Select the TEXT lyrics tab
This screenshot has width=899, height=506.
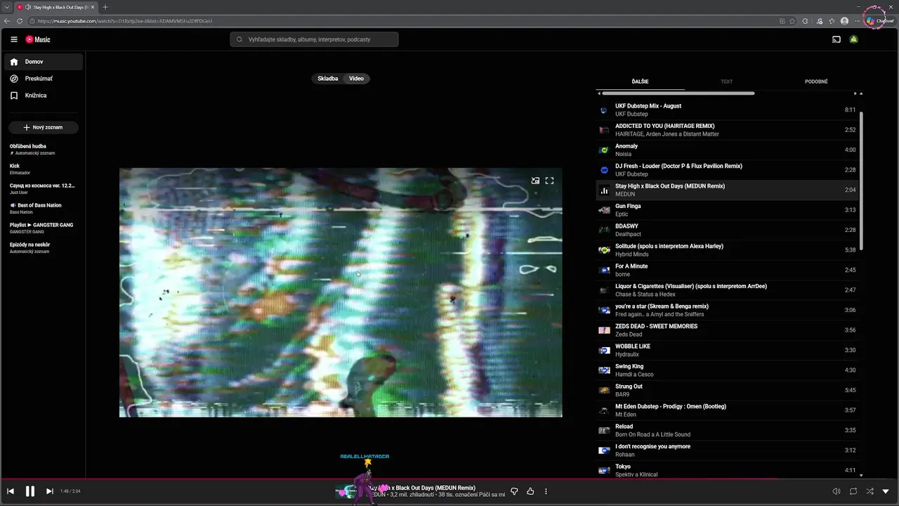[727, 82]
